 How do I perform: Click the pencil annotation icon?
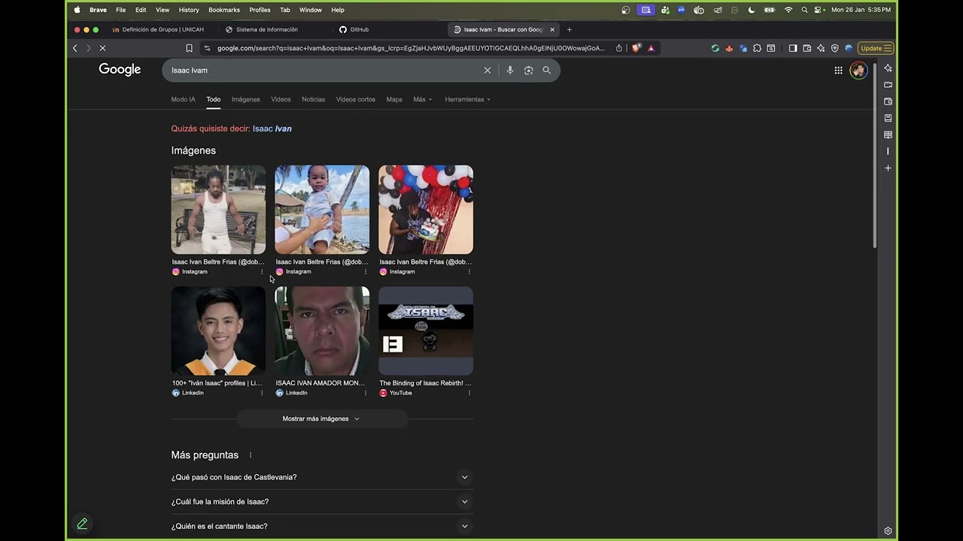click(82, 524)
